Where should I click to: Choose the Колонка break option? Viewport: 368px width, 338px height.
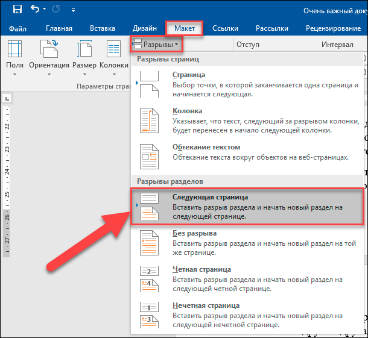pyautogui.click(x=247, y=120)
